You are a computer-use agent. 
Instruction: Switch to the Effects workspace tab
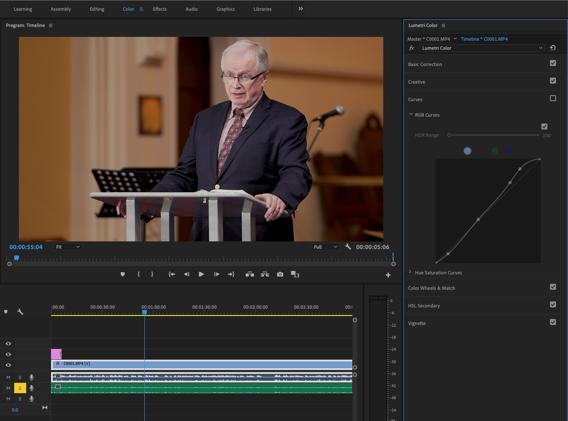coord(160,9)
